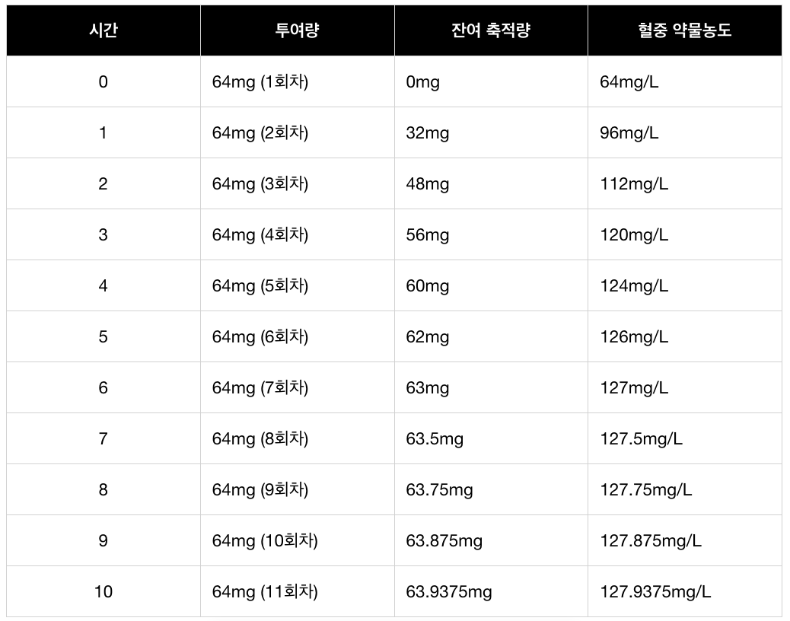Click the 64mg (6회차) dose cell

point(260,336)
